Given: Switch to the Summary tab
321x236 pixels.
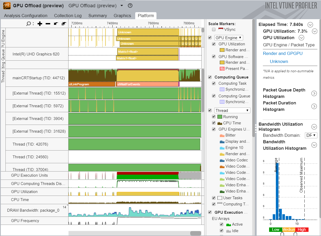Looking at the screenshot, I should [x=98, y=16].
